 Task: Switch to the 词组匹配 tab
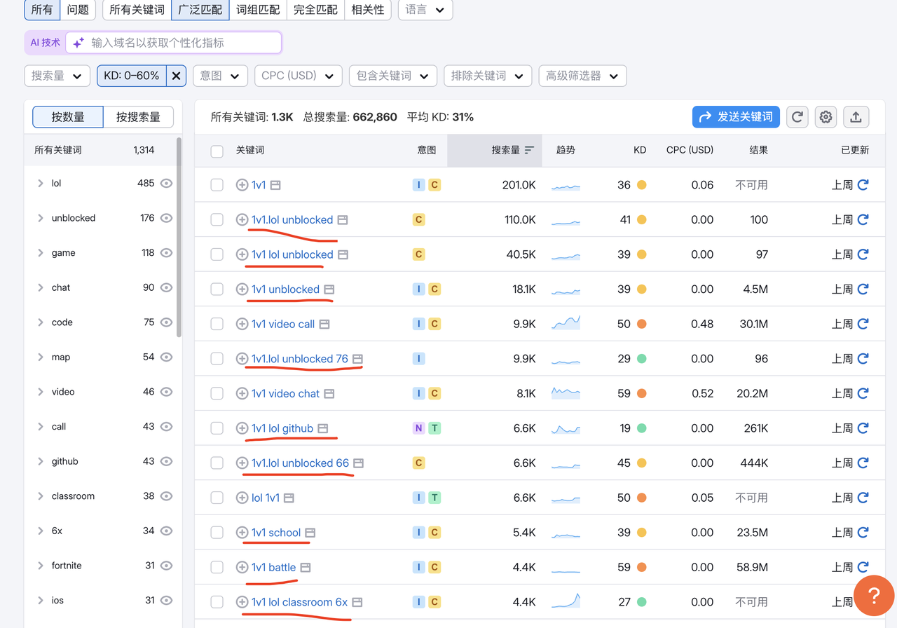click(x=258, y=10)
